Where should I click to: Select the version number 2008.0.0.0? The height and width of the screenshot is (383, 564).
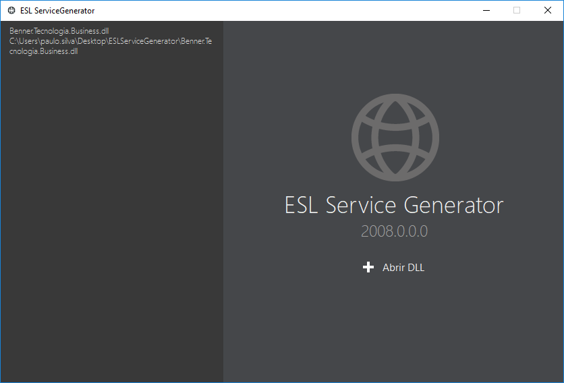(x=394, y=231)
